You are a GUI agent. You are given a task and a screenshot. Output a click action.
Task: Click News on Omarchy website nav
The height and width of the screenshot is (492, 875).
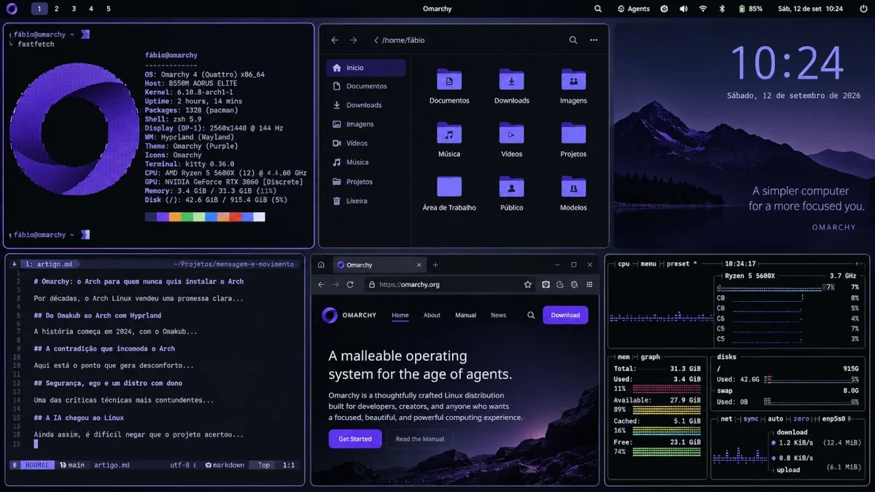coord(499,315)
